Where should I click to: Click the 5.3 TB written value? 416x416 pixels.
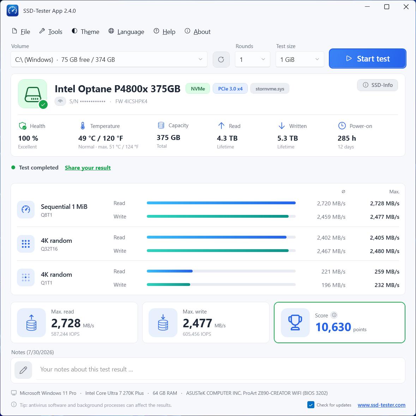(288, 138)
